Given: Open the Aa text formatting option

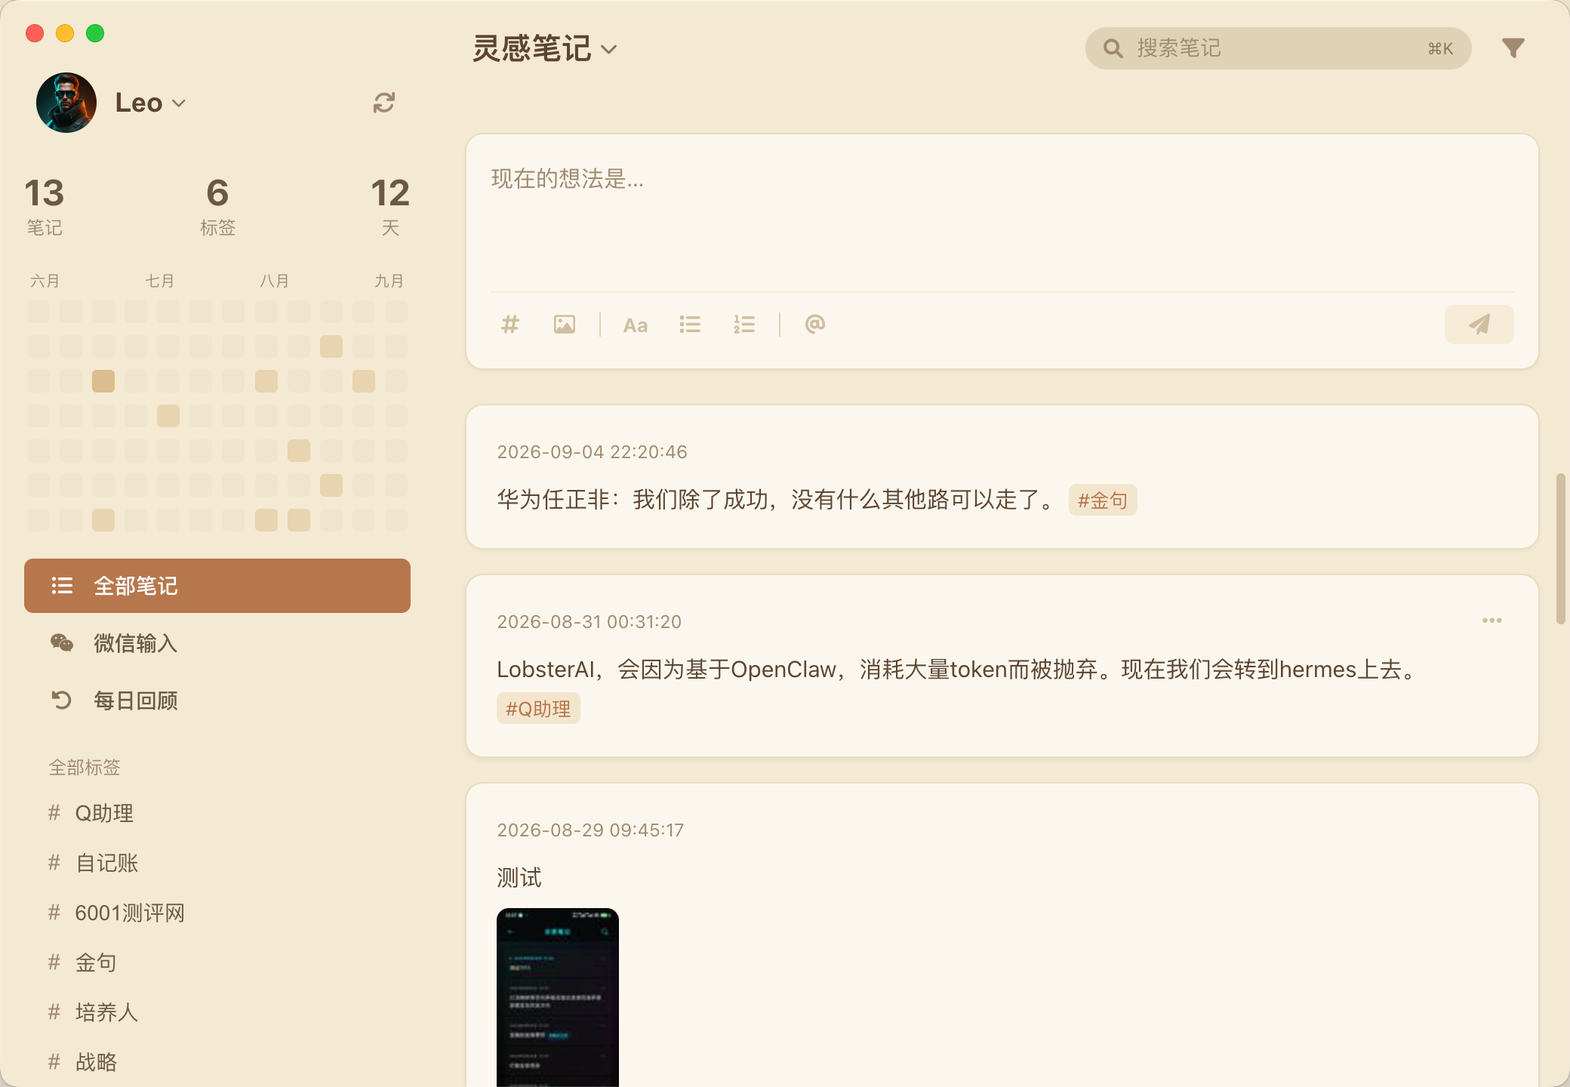Looking at the screenshot, I should 636,325.
